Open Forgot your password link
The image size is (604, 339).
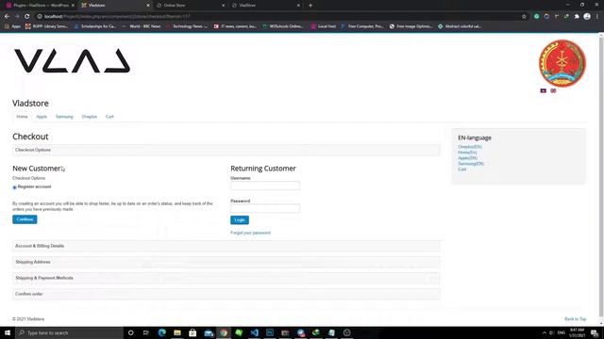tap(250, 233)
